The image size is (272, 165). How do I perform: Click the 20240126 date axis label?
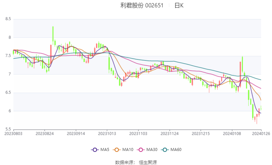tap(261, 133)
